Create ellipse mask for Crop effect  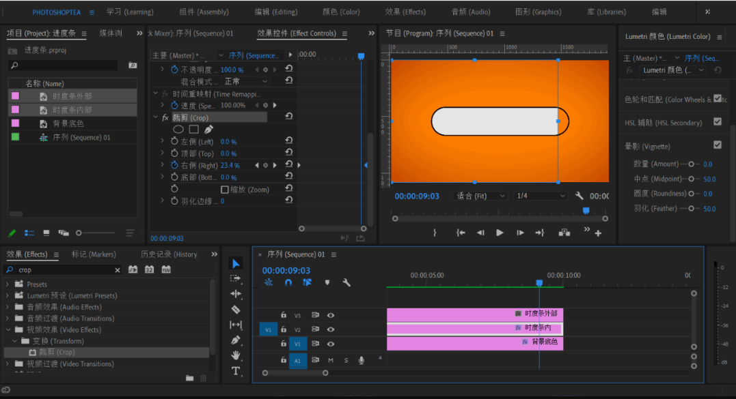pyautogui.click(x=178, y=130)
